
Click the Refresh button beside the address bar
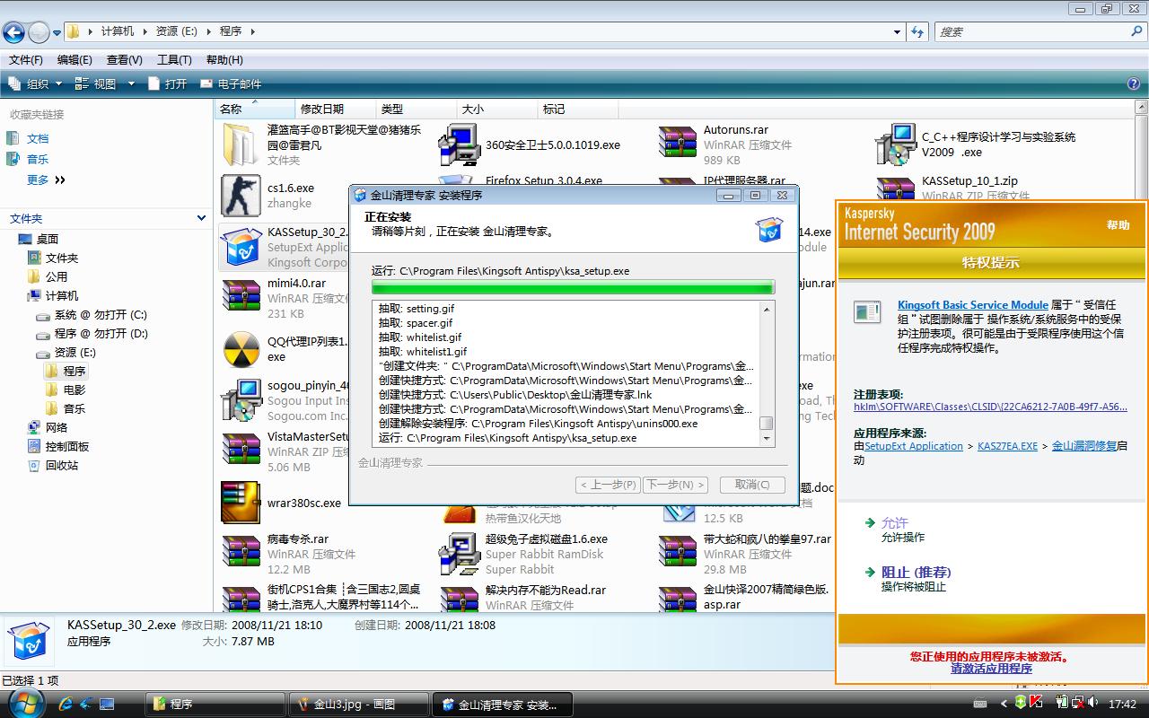[x=917, y=31]
